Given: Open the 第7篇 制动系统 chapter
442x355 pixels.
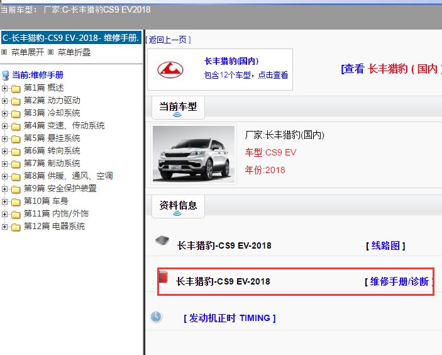Looking at the screenshot, I should tap(52, 164).
